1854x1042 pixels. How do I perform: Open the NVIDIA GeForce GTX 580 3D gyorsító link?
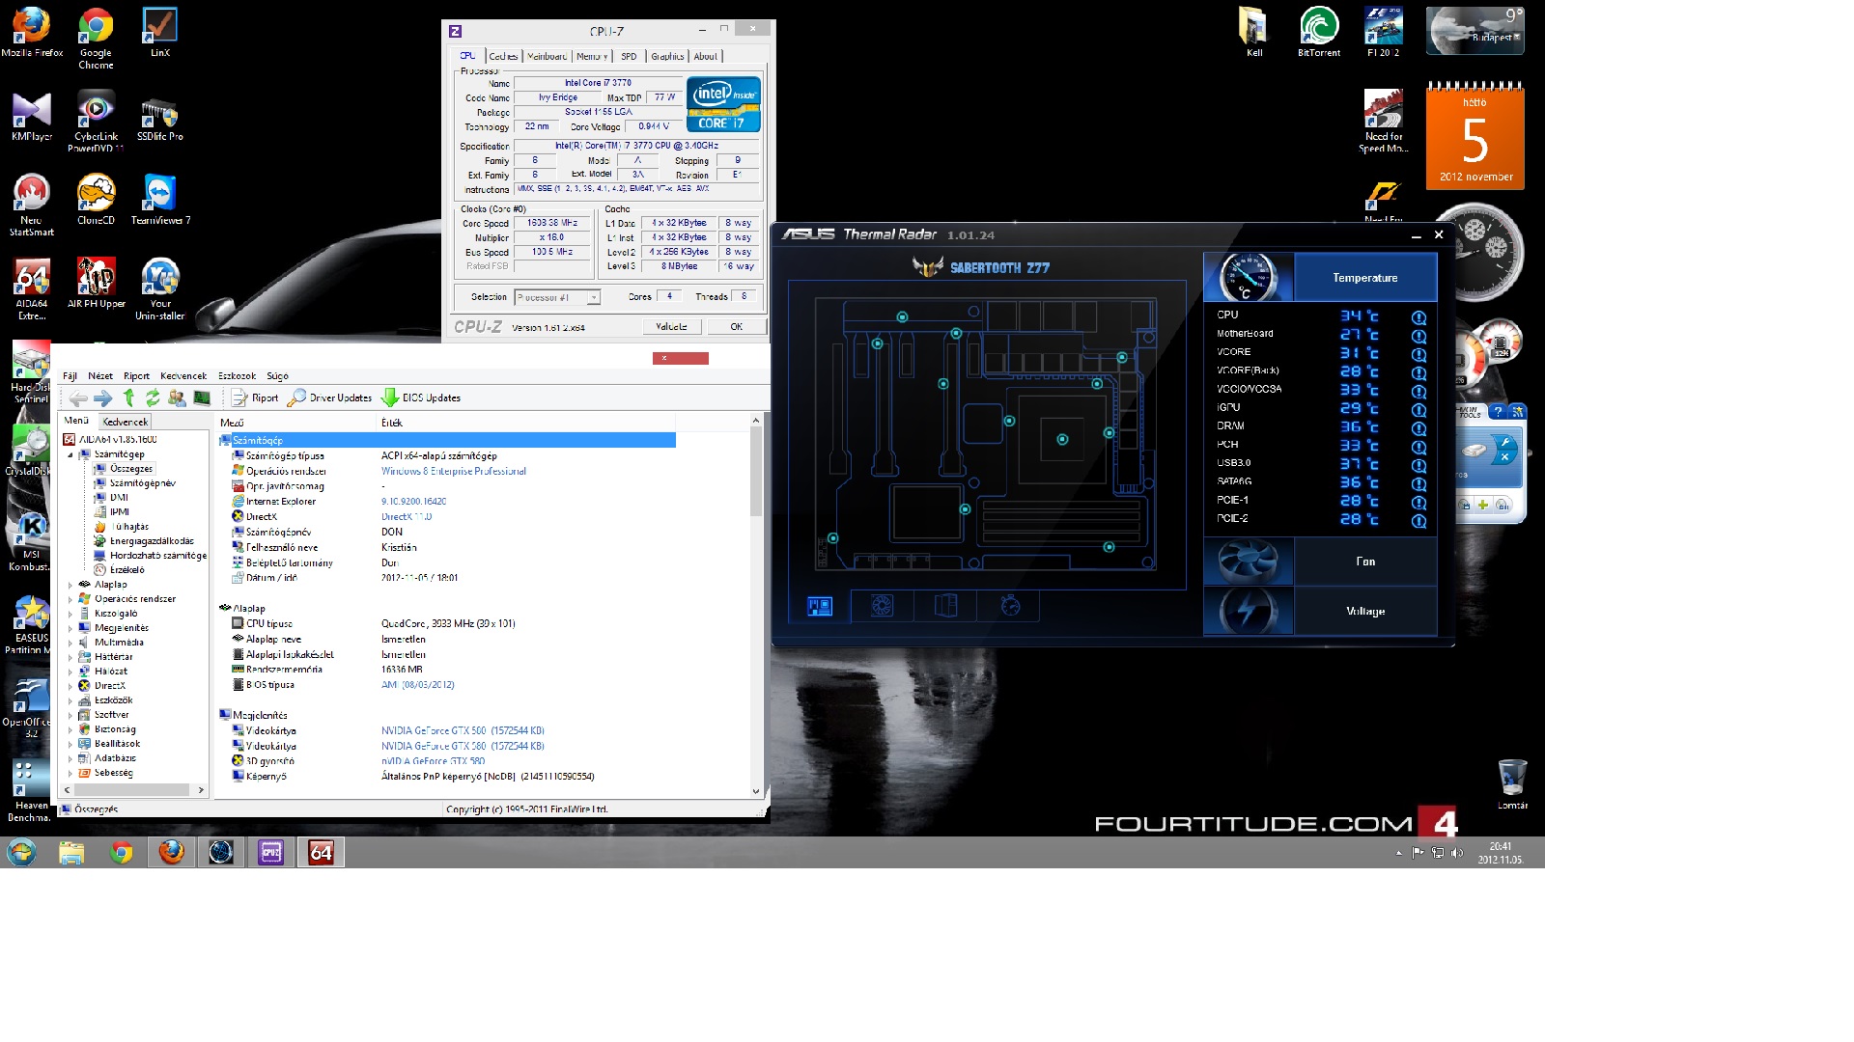(x=433, y=761)
